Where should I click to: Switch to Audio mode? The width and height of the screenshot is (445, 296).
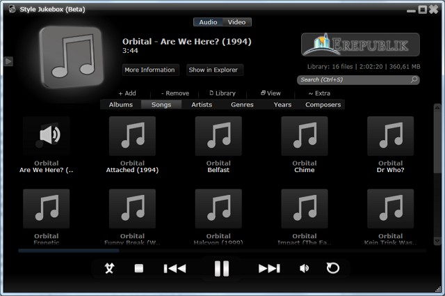(208, 22)
